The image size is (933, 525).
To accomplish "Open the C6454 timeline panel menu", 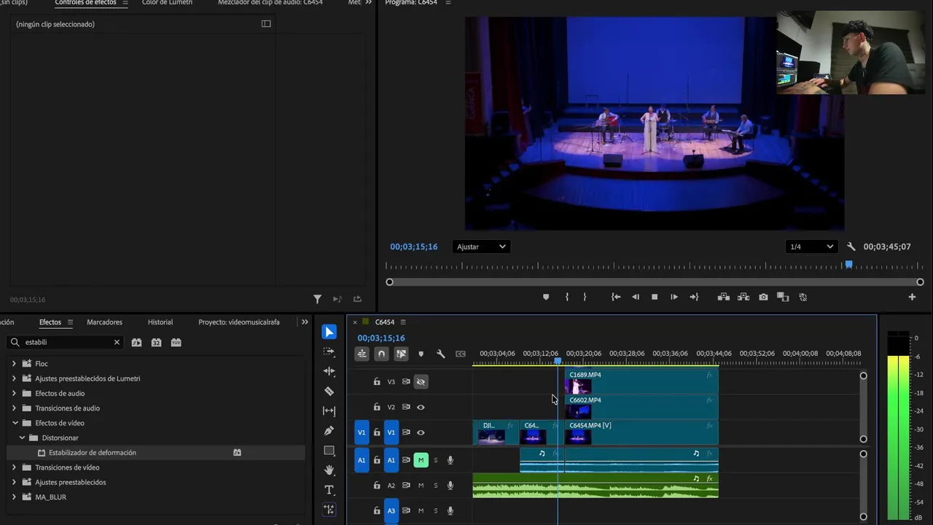I will tap(403, 322).
